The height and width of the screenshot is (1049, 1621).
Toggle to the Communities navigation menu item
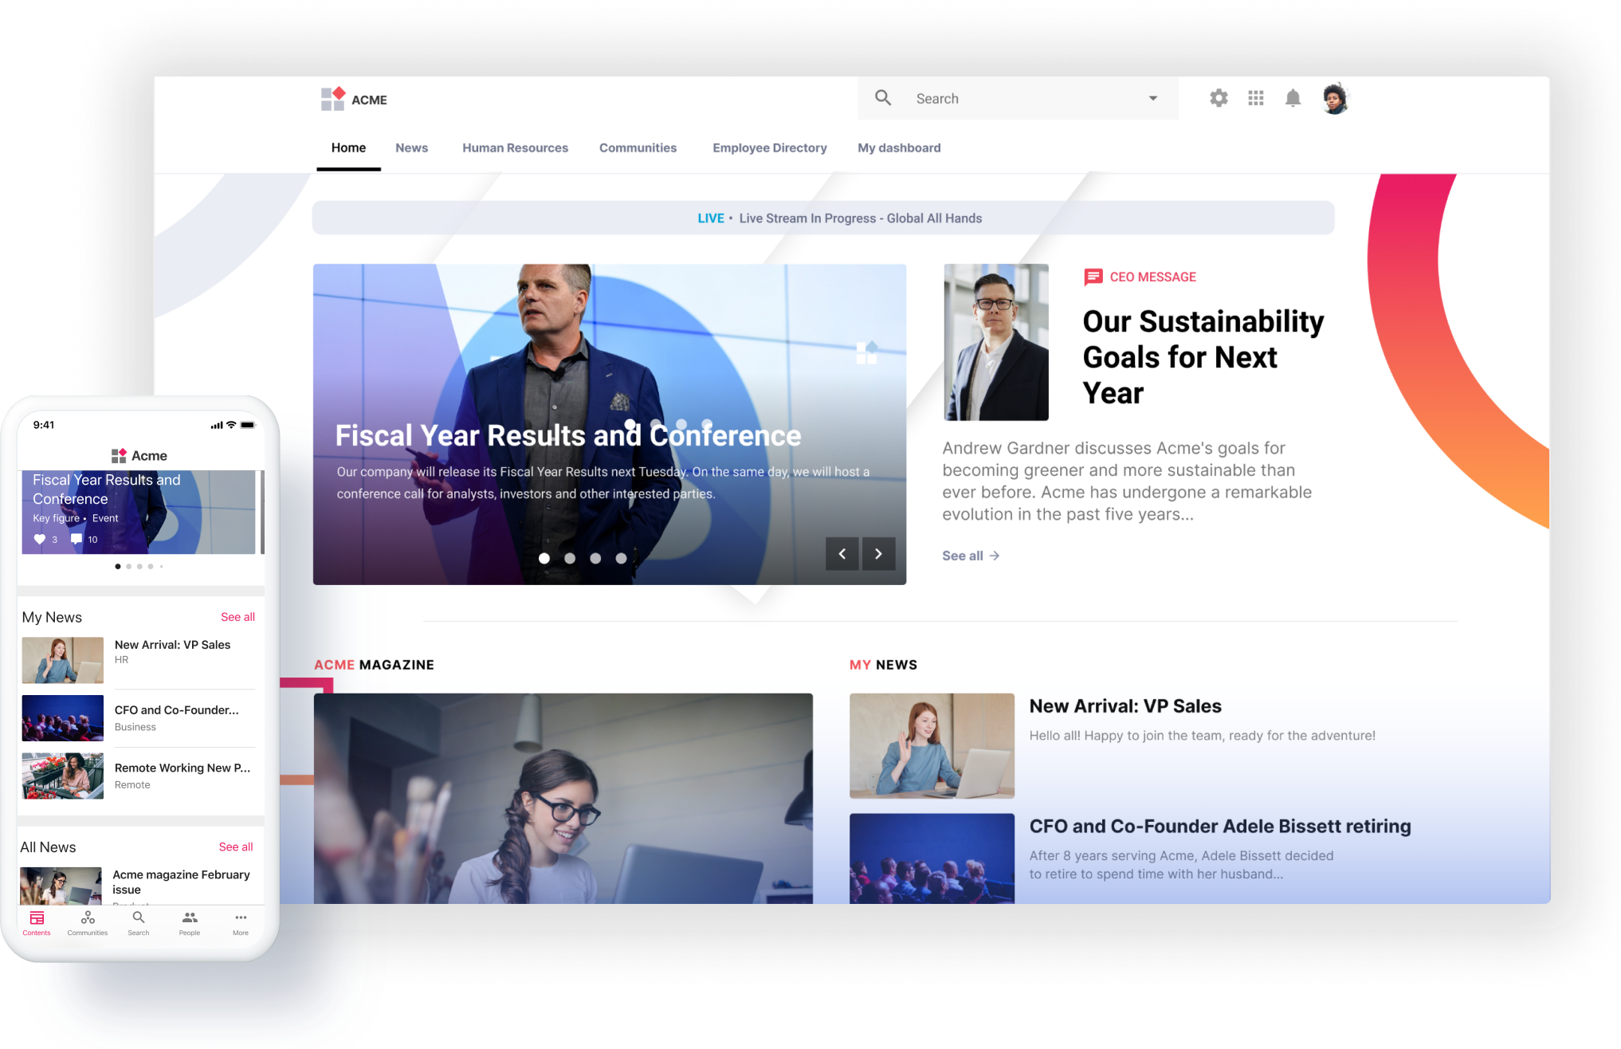638,147
